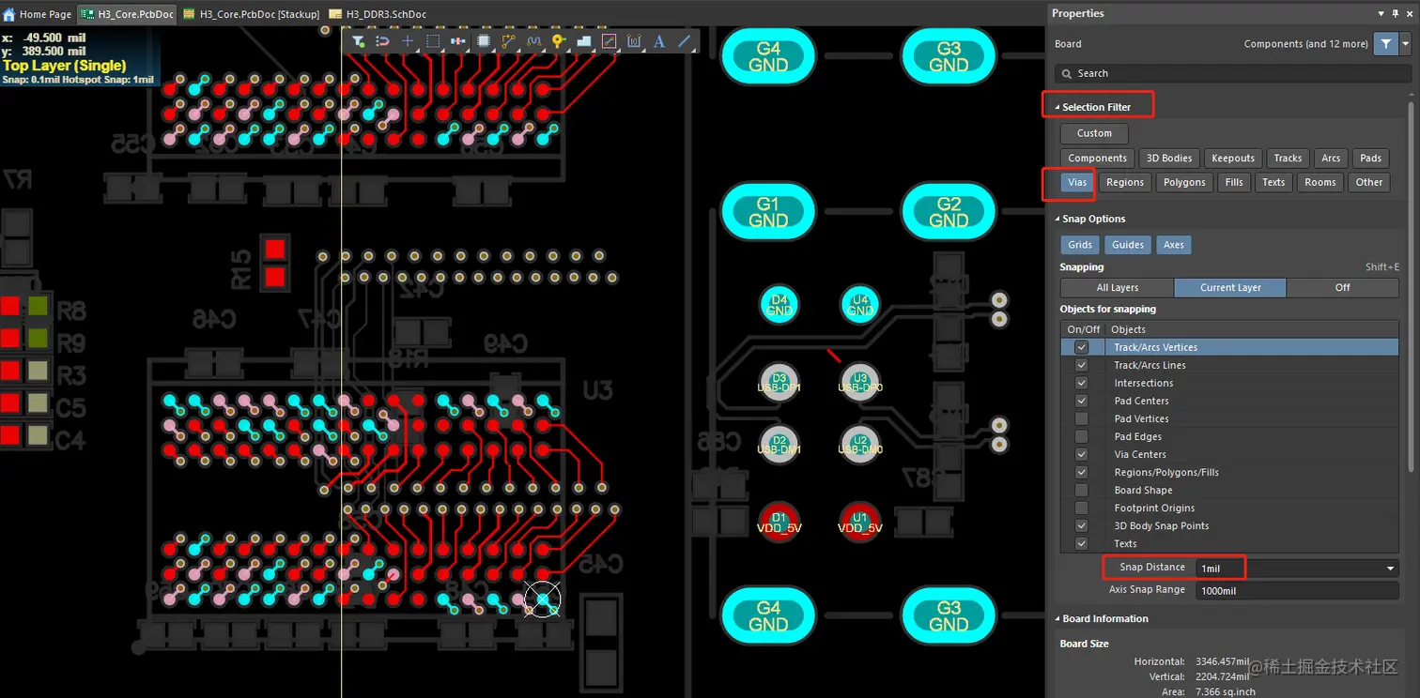Uncheck Track/Arcs Vertices snapping
Viewport: 1420px width, 698px height.
pos(1082,347)
